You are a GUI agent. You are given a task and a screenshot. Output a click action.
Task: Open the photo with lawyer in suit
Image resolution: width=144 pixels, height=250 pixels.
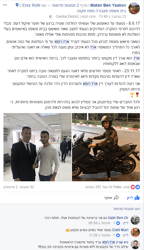[x=37, y=147]
